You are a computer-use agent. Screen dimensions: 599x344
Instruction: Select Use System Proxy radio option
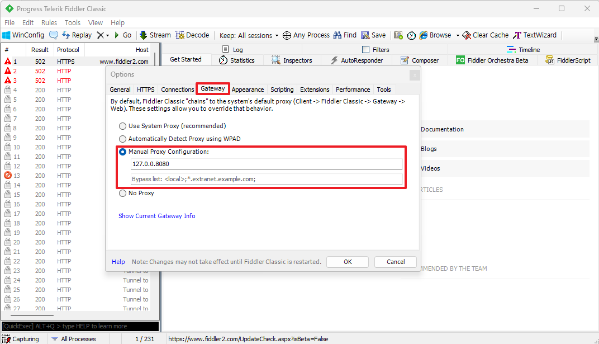(122, 126)
